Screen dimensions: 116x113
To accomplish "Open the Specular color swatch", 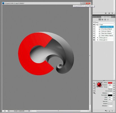I will 110,102.
